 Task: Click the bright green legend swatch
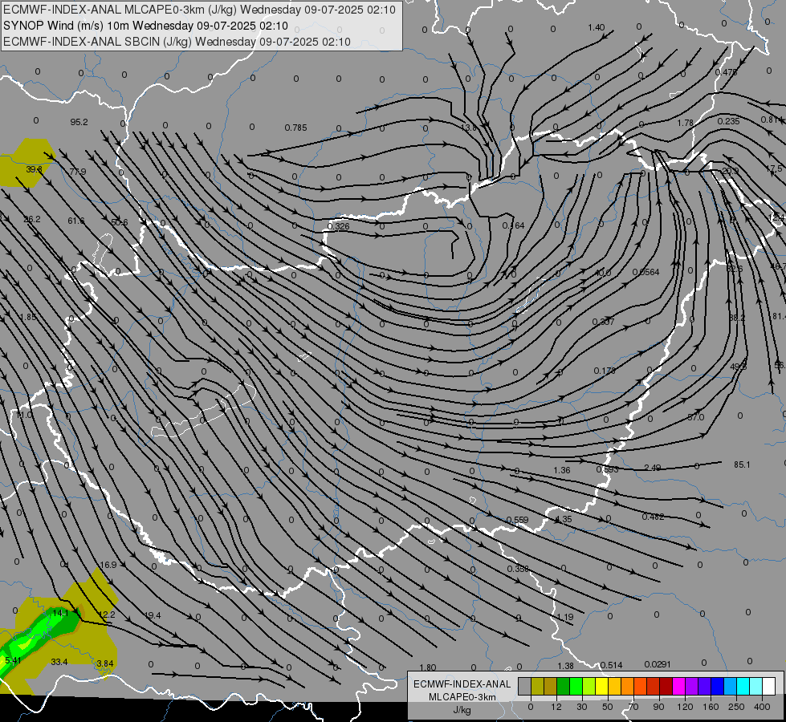[x=576, y=686]
